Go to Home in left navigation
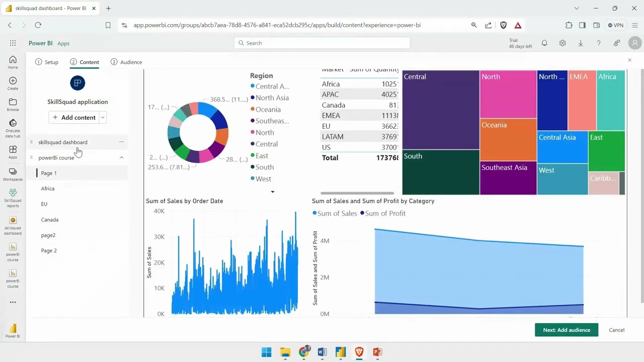This screenshot has height=362, width=644. pyautogui.click(x=13, y=62)
